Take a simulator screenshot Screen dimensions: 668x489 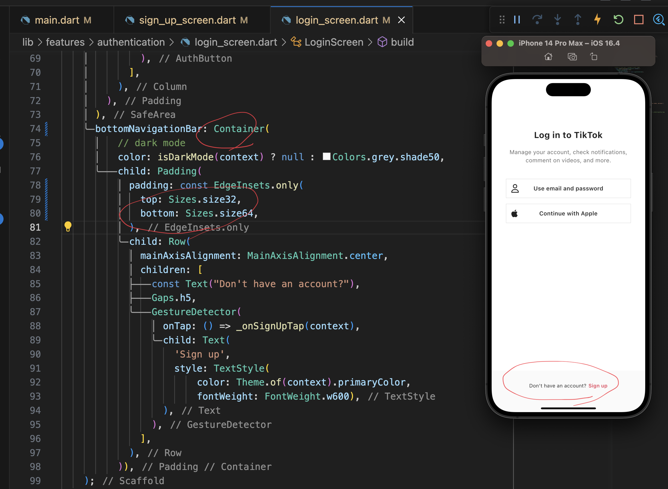[572, 57]
